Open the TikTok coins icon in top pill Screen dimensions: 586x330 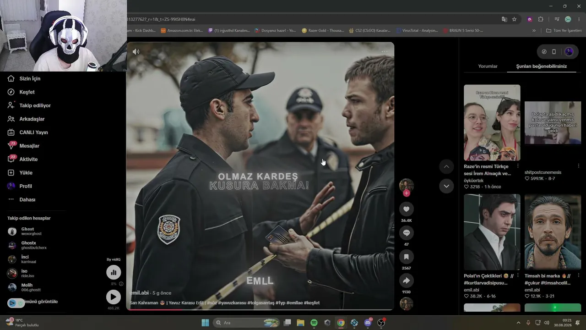[544, 52]
